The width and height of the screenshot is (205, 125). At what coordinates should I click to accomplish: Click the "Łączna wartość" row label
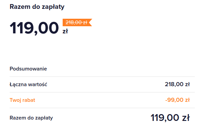pos(28,84)
